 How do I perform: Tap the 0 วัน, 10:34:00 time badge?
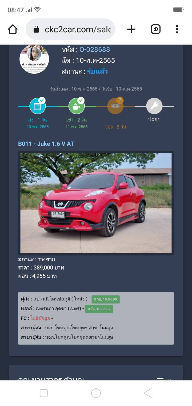click(x=106, y=299)
